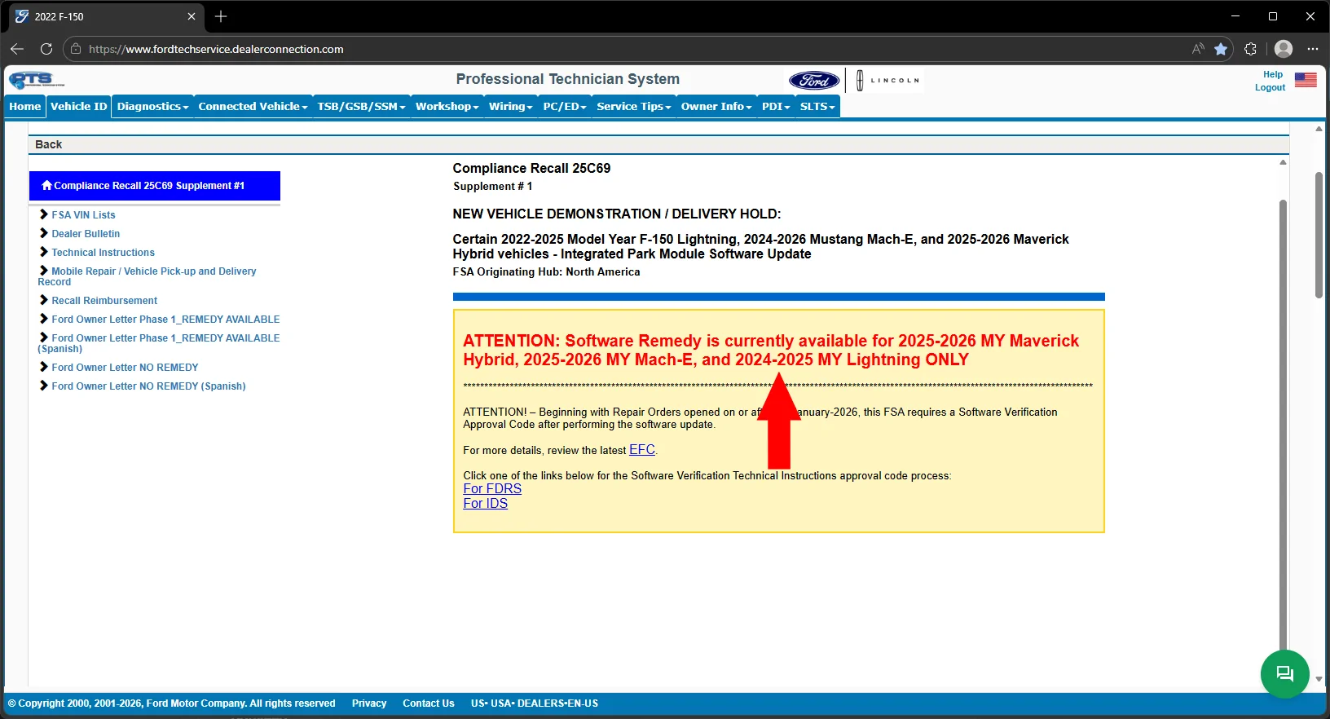The image size is (1330, 719).
Task: Expand Mobile Repair / Vehicle Pick-up chevron
Action: 44,271
